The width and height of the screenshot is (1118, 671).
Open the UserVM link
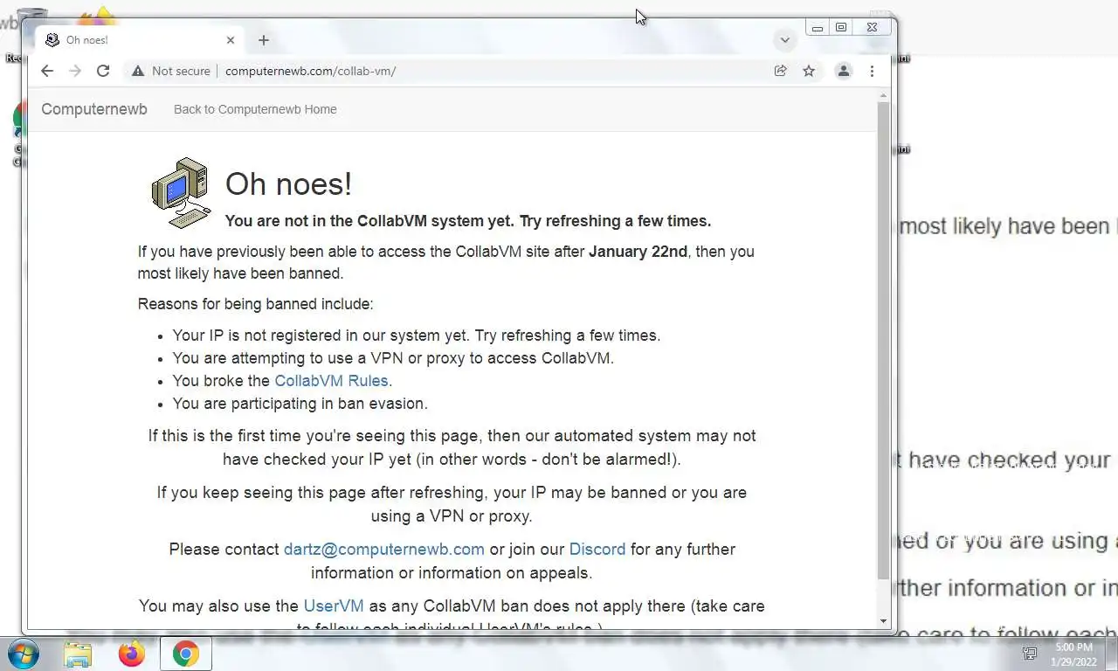(x=334, y=606)
